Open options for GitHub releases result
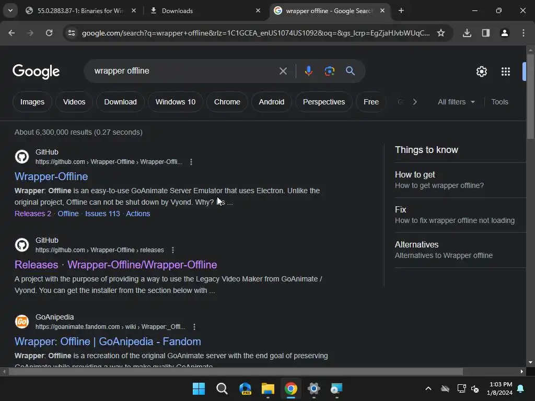 [x=173, y=250]
